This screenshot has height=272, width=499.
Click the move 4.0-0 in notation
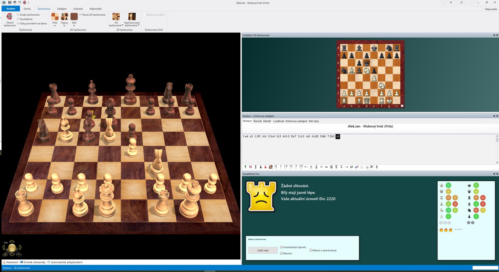(286, 136)
